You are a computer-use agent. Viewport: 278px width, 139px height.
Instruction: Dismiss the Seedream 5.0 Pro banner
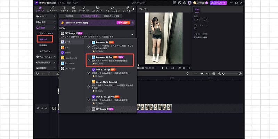point(133,23)
